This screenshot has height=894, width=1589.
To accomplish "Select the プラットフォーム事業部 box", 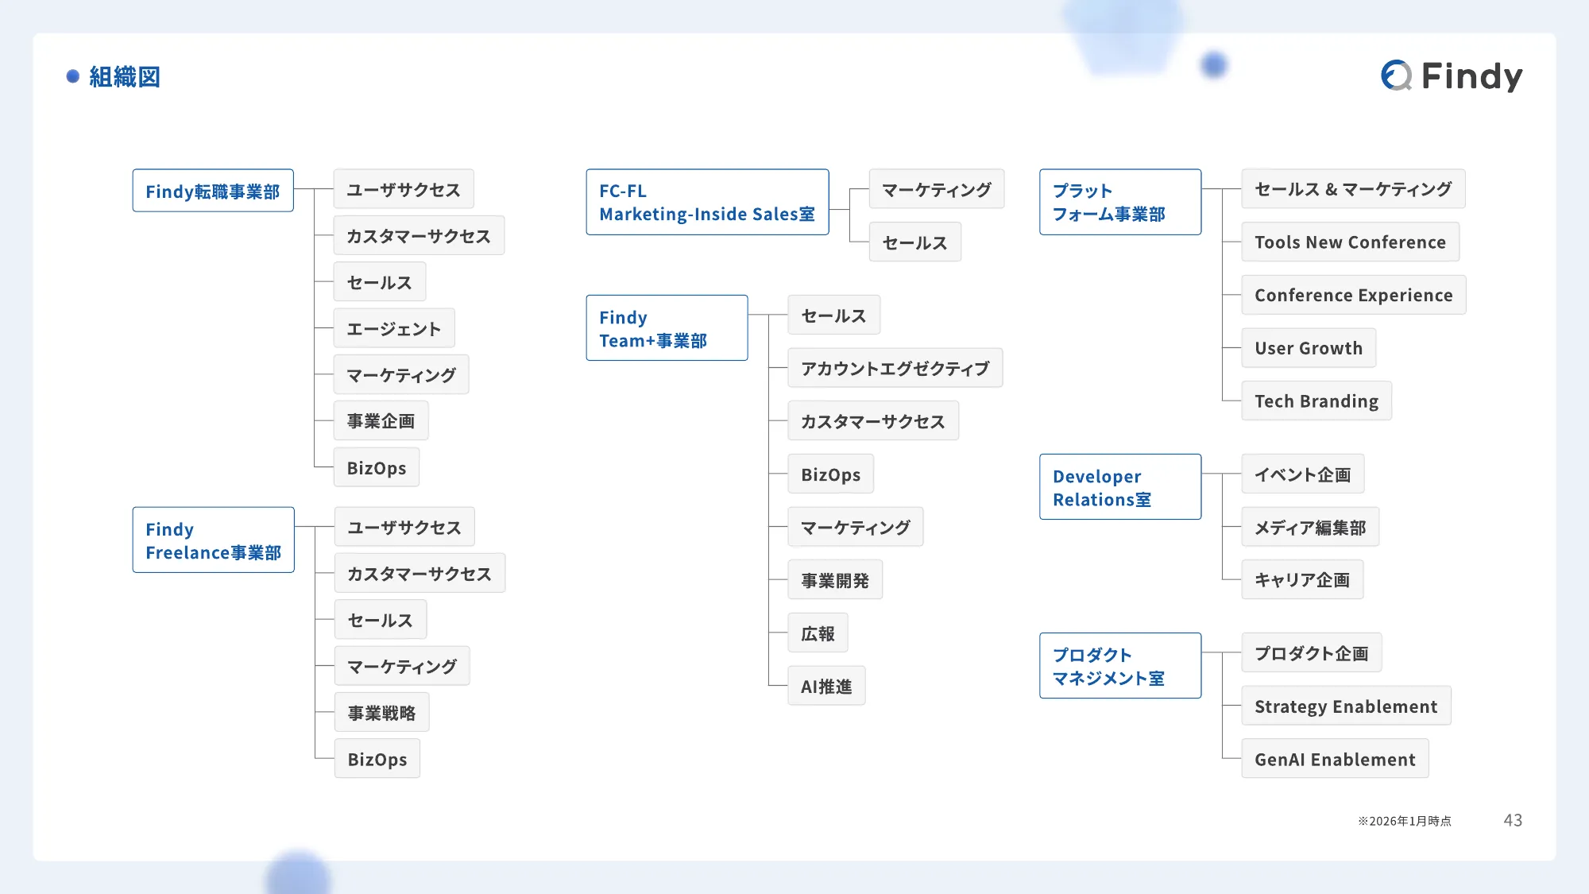I will 1120,202.
